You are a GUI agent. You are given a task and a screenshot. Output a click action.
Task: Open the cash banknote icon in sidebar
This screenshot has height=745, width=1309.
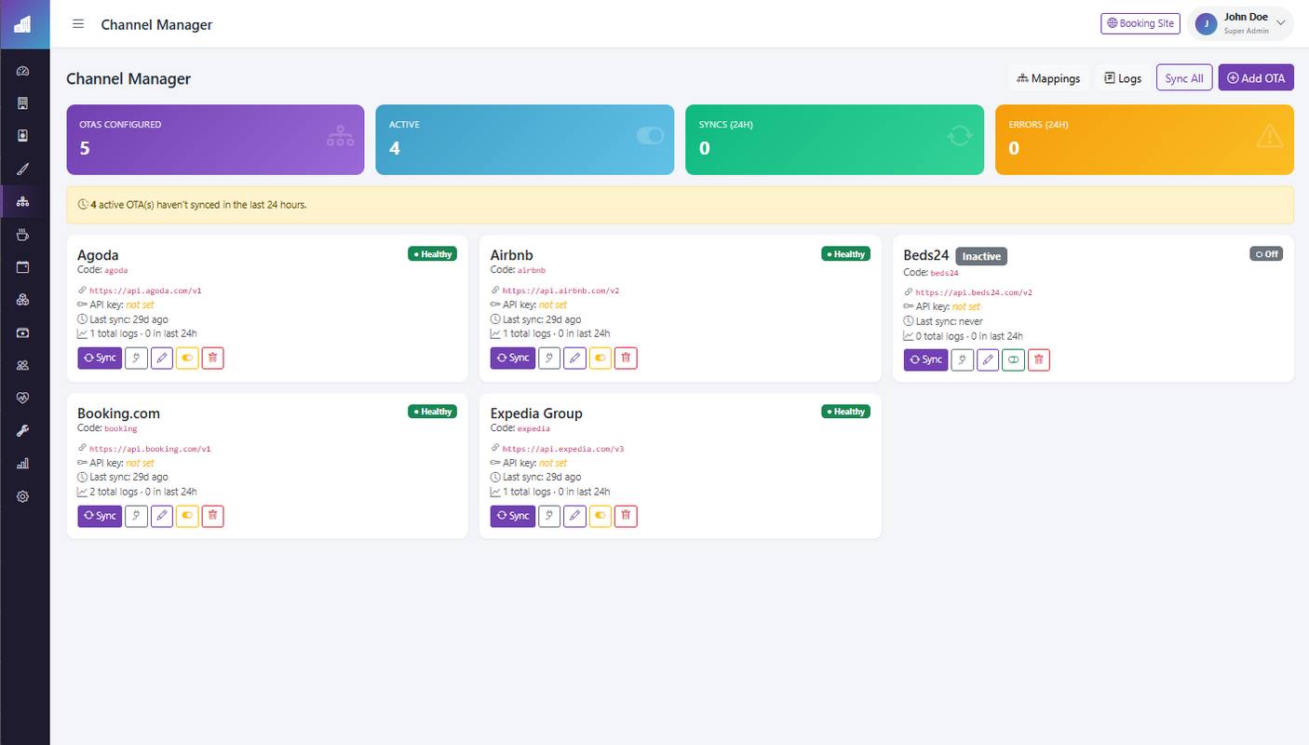click(x=23, y=332)
